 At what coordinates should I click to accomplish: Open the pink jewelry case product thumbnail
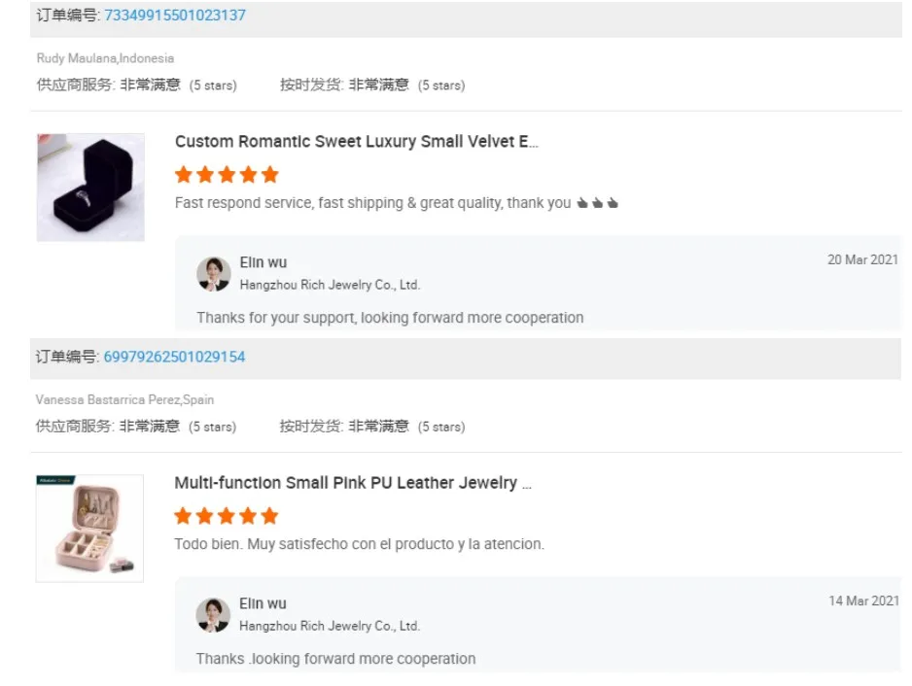(89, 529)
